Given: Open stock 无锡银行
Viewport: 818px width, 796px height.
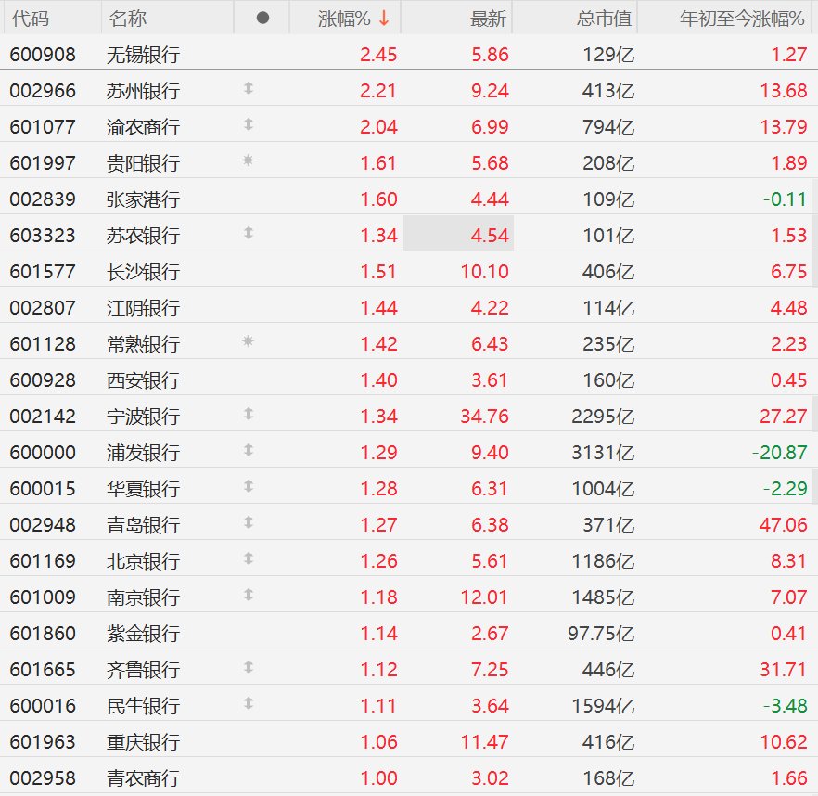Looking at the screenshot, I should pyautogui.click(x=144, y=55).
